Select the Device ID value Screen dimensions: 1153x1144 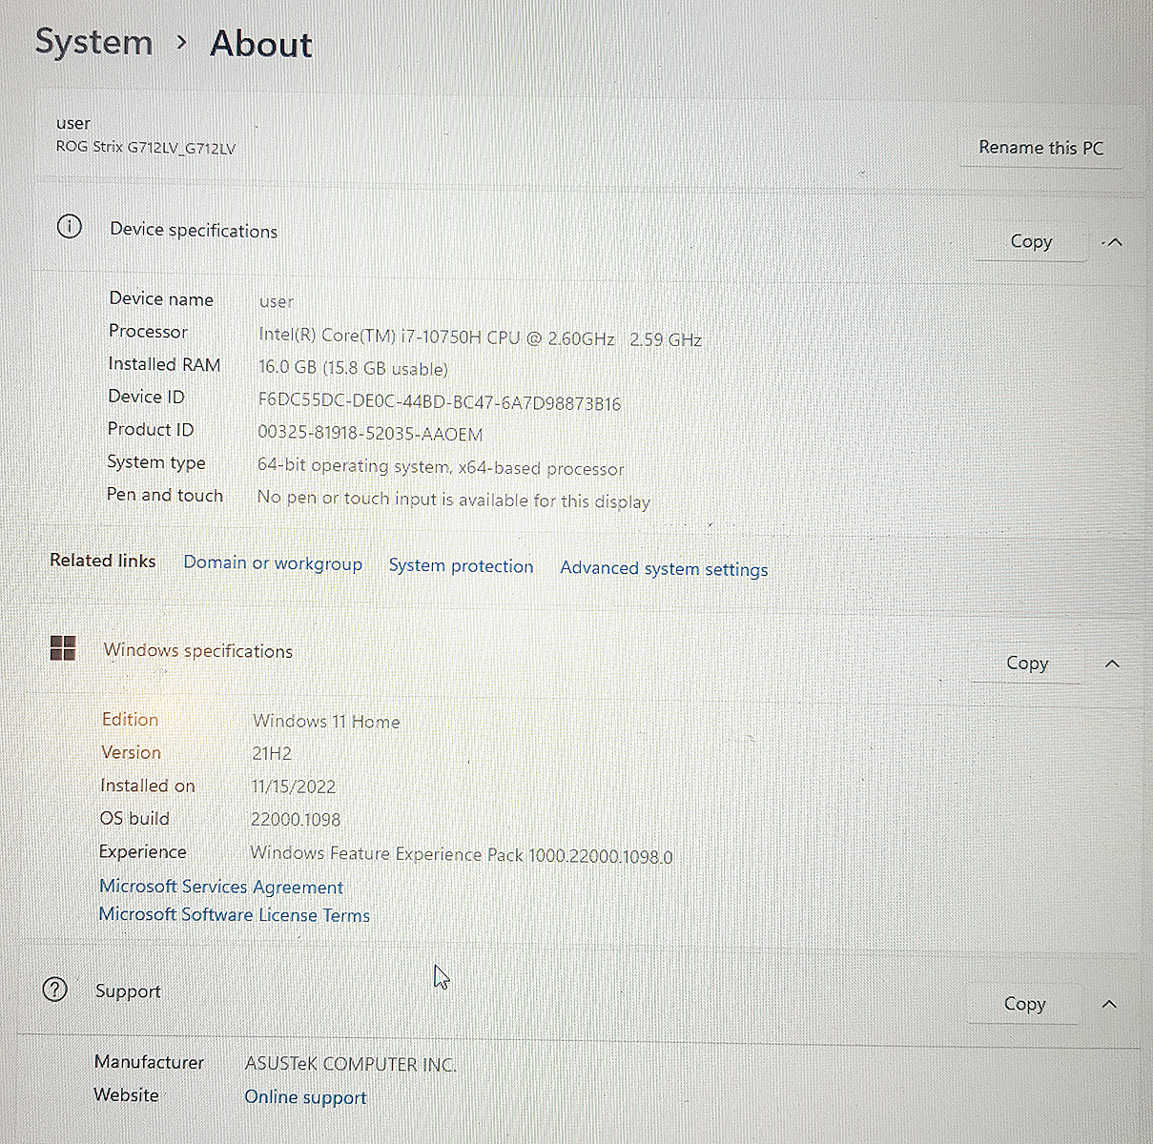click(x=440, y=403)
